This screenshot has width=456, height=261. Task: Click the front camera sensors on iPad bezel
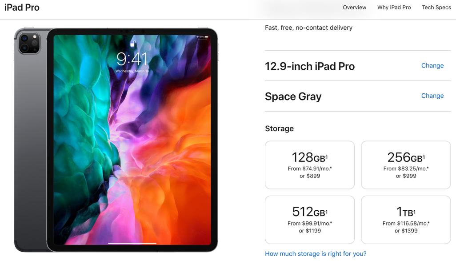click(132, 31)
